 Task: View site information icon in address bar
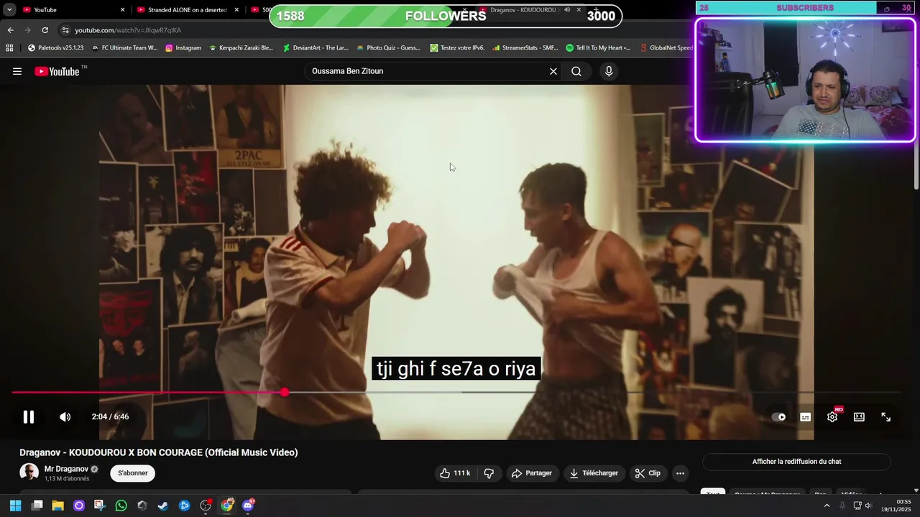click(x=65, y=30)
